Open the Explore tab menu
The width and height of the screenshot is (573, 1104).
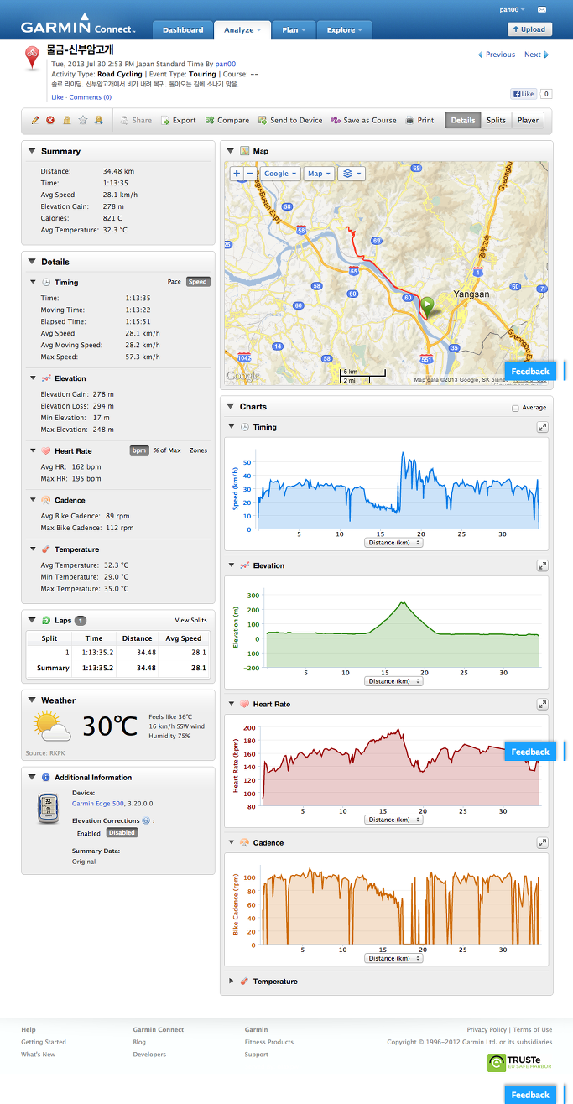point(344,30)
